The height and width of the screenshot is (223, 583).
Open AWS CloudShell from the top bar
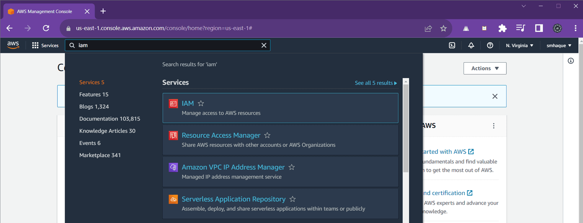[x=452, y=45]
